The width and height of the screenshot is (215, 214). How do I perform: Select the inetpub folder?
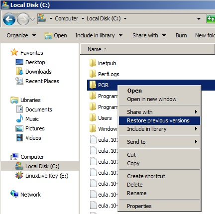click(x=107, y=63)
